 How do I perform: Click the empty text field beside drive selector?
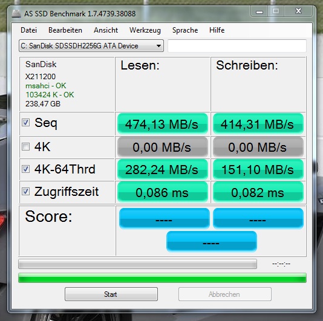pos(237,46)
